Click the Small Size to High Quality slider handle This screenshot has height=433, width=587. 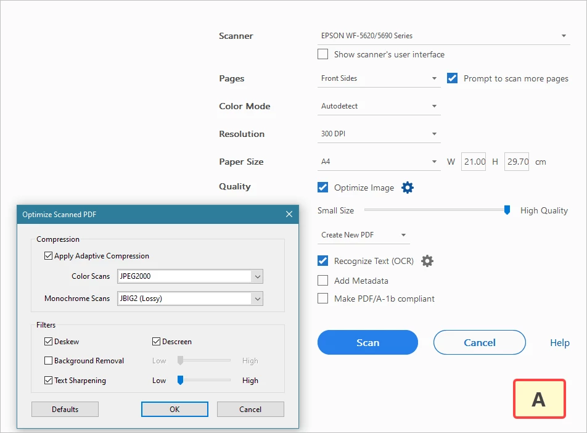[507, 210]
